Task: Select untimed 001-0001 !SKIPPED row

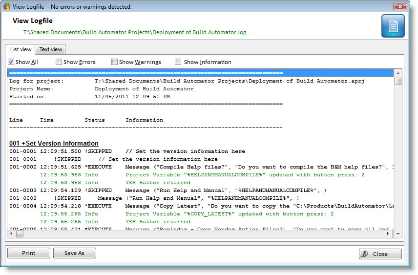Action: pyautogui.click(x=201, y=159)
